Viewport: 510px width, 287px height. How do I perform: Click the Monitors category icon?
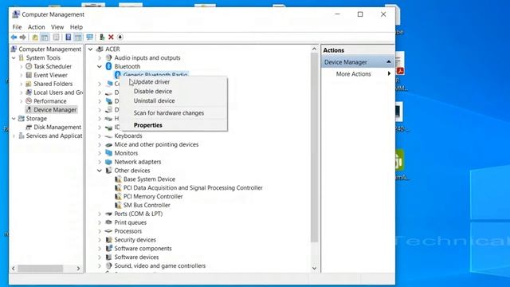[x=108, y=153]
